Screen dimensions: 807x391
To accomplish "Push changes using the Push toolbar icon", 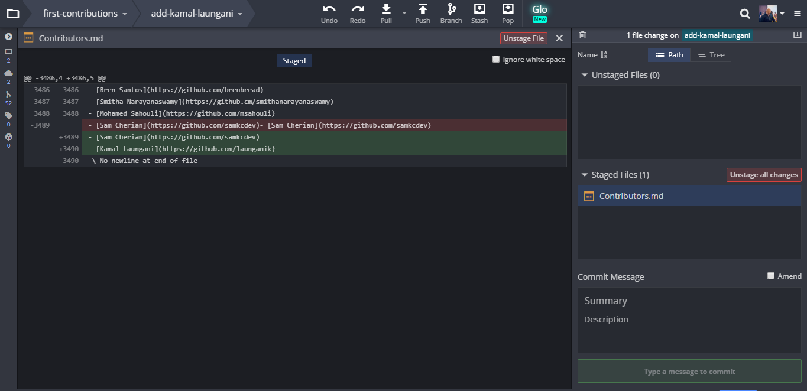I will (422, 13).
